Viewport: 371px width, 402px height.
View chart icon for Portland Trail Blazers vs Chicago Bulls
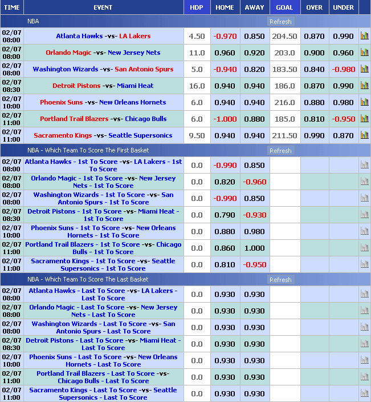point(364,118)
